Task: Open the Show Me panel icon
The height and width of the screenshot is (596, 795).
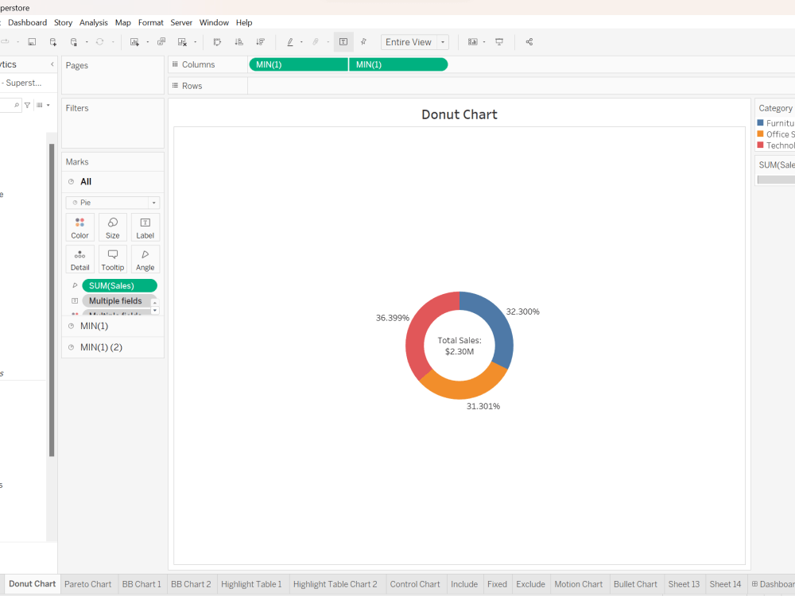Action: point(472,41)
